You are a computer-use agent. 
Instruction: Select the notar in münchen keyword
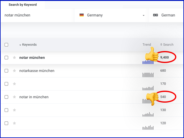click(34, 97)
